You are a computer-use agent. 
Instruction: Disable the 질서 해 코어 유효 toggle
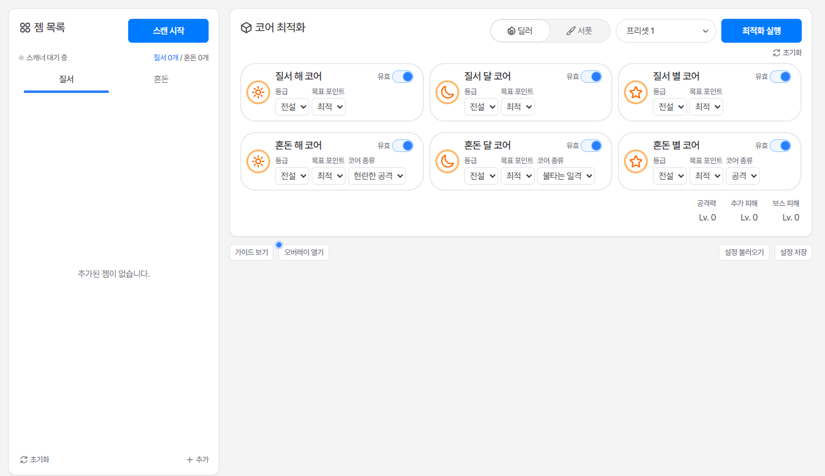pos(403,77)
